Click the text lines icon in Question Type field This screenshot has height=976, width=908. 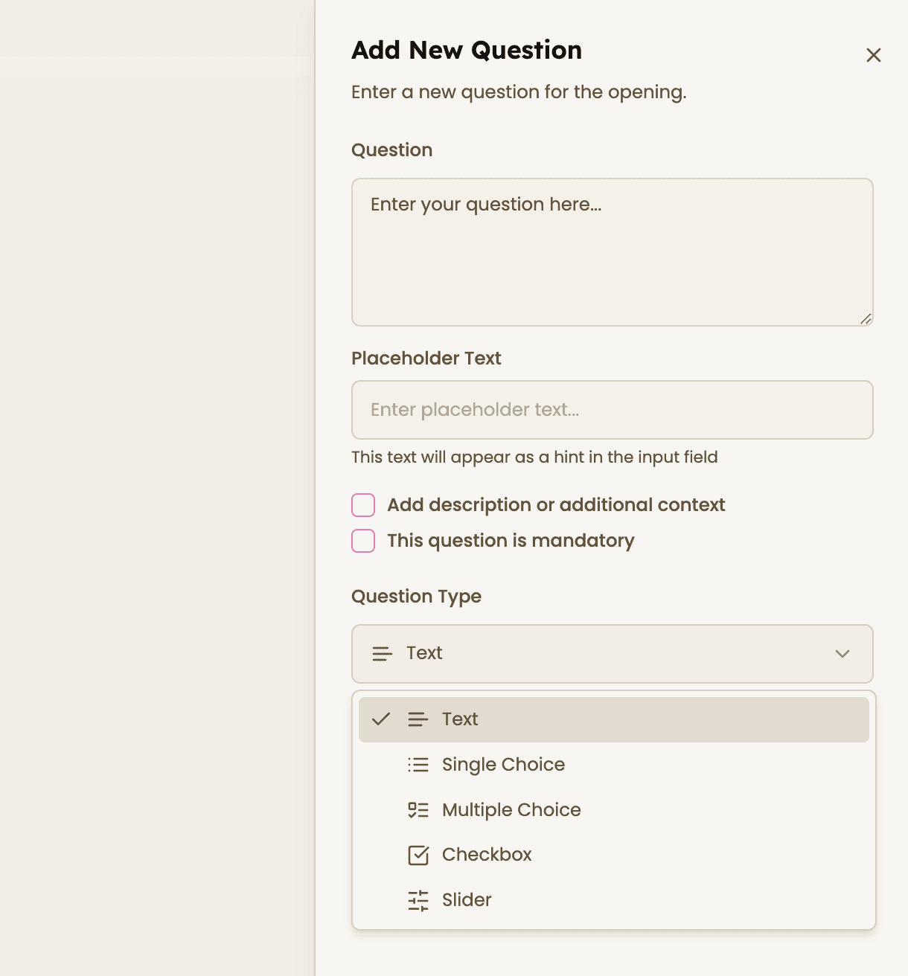(382, 654)
